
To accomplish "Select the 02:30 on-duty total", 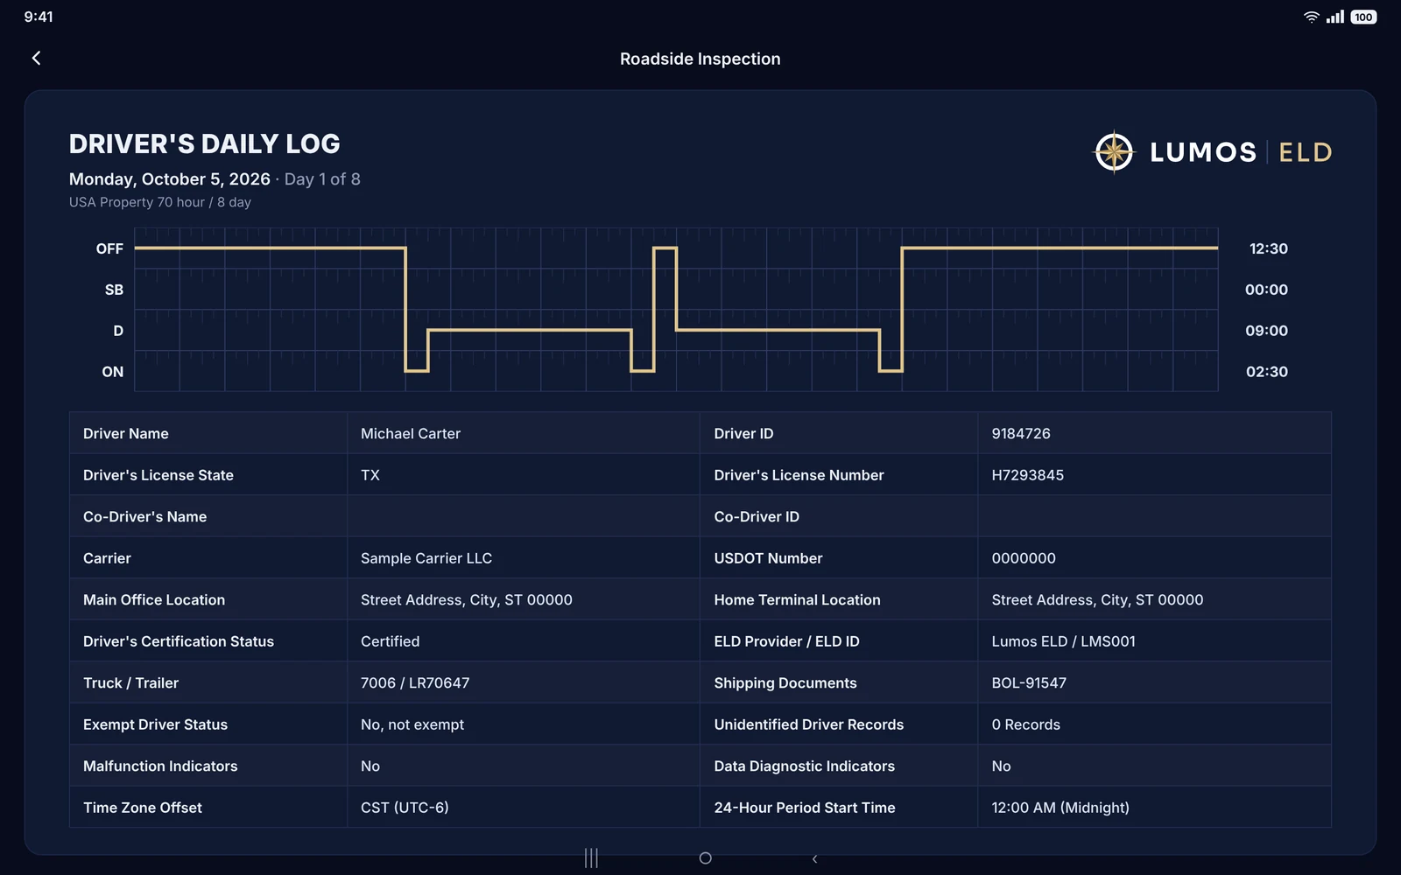I will [1266, 372].
